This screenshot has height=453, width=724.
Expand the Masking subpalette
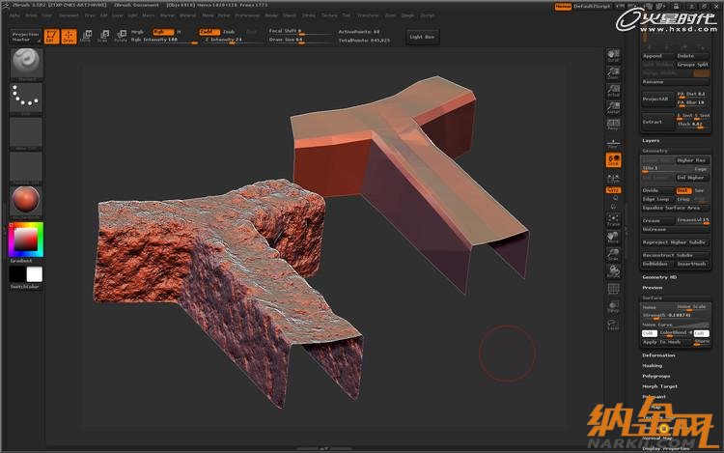[x=654, y=366]
